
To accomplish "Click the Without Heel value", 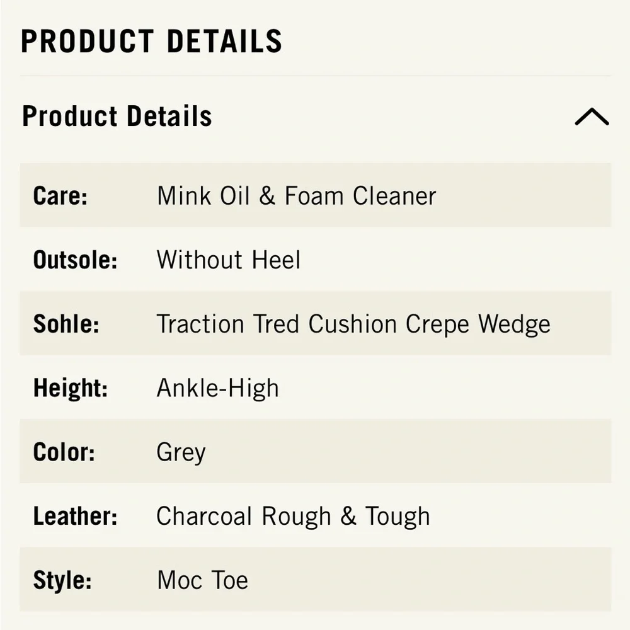I will point(228,260).
